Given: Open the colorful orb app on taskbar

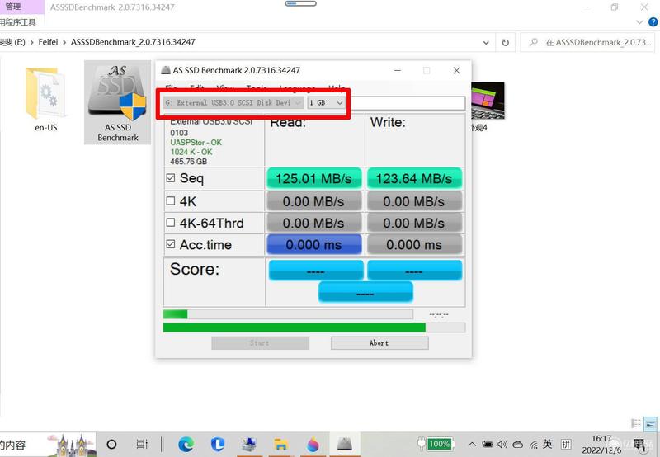Looking at the screenshot, I should [x=313, y=444].
